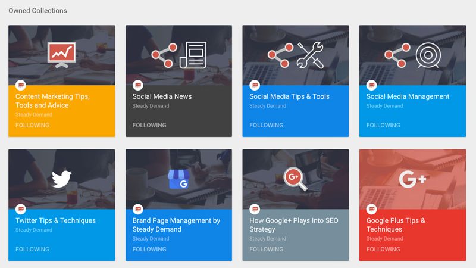This screenshot has height=268, width=476.
Task: Click Steady Demand under Content Marketing Tips card
Action: point(34,114)
